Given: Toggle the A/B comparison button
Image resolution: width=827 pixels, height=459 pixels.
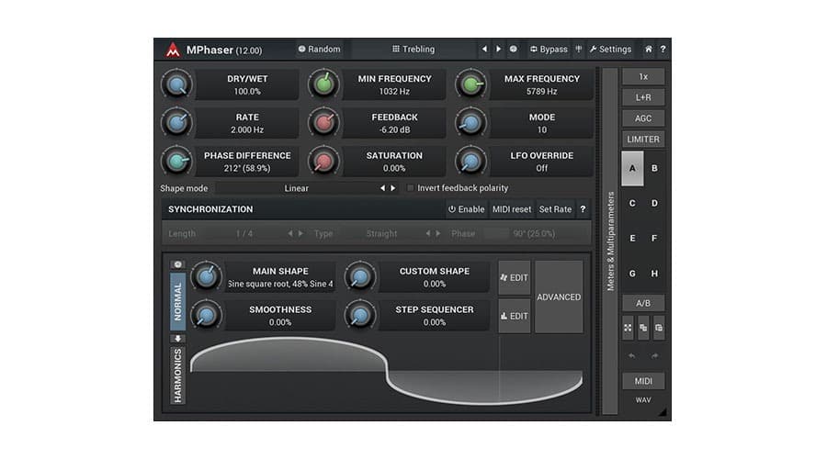Looking at the screenshot, I should pyautogui.click(x=643, y=304).
